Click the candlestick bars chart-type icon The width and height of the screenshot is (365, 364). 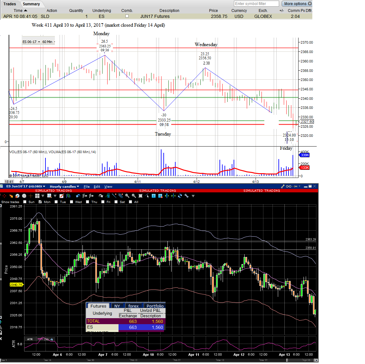[68, 196]
